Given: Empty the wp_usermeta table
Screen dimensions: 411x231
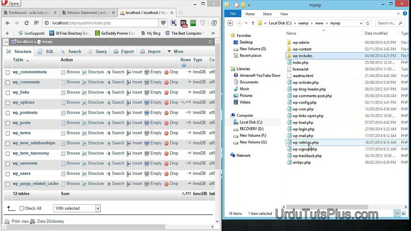Looking at the screenshot, I should pyautogui.click(x=153, y=163).
